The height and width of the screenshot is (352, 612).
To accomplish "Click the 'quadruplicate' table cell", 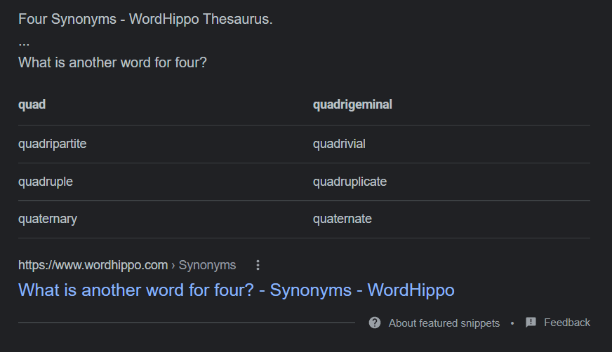I will point(350,182).
